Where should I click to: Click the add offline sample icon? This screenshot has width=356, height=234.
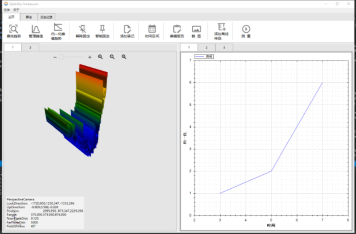(221, 28)
